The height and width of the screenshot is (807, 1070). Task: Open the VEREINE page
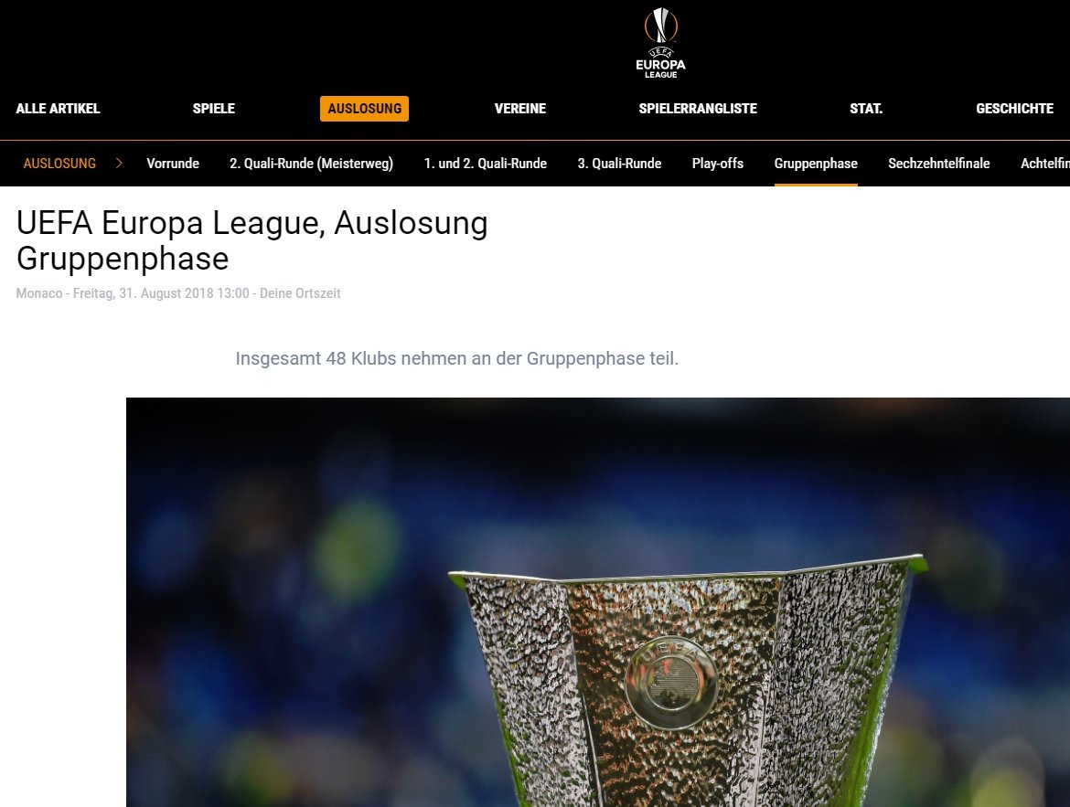coord(520,109)
